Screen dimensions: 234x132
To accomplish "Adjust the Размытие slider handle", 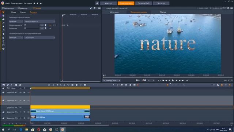I will point(25,28).
